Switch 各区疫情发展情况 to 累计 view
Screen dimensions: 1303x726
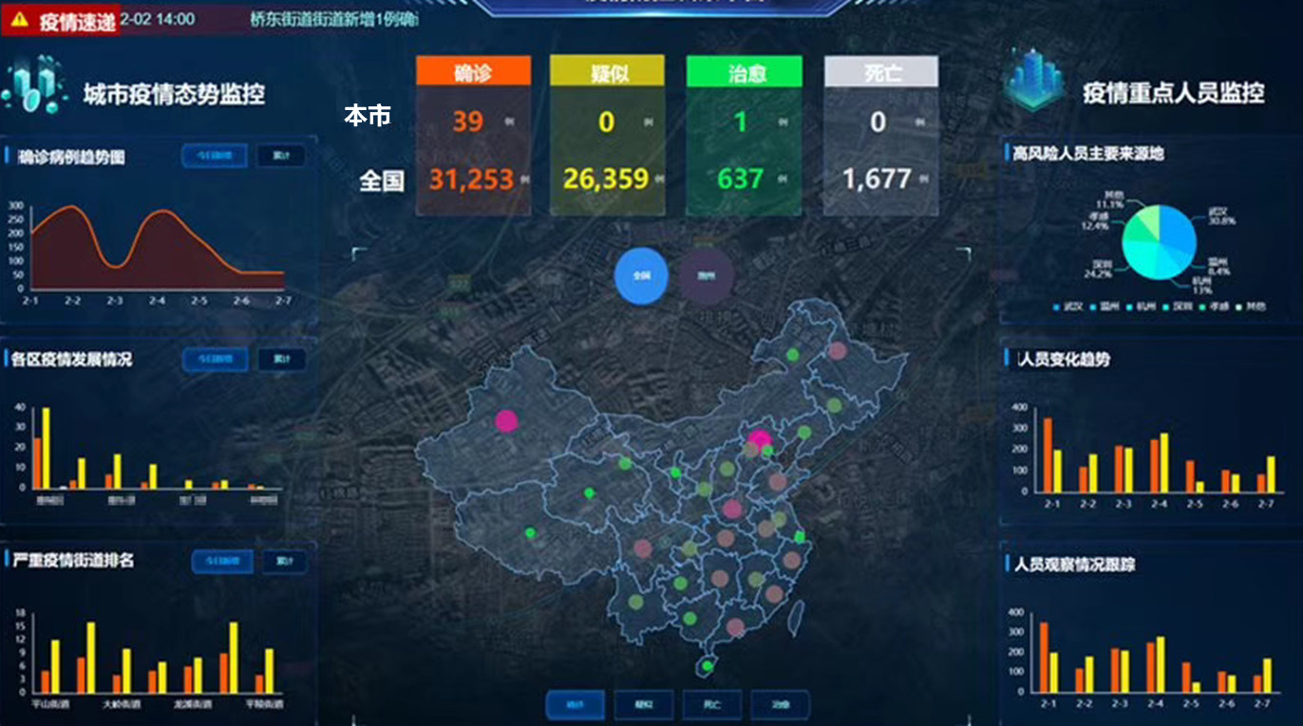click(281, 359)
